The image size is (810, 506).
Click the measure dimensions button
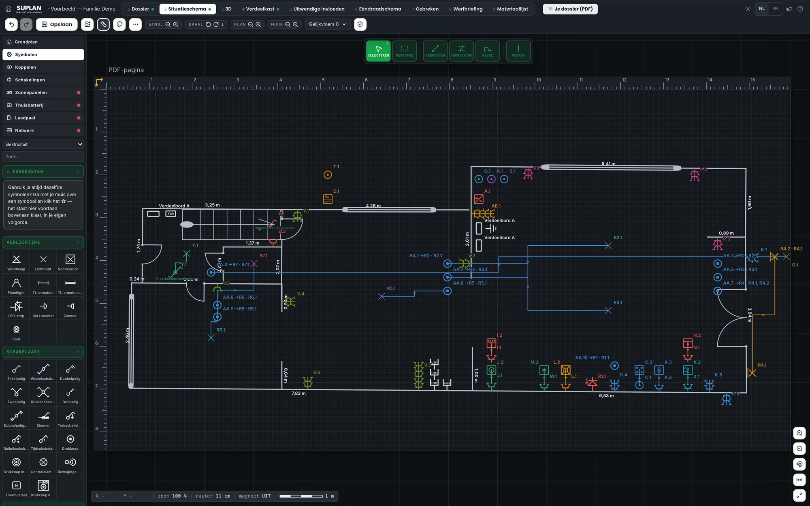point(799,480)
